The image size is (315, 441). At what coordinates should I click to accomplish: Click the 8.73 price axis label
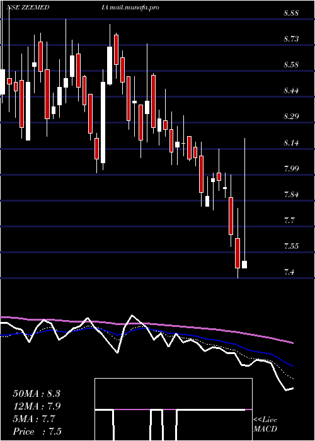tap(291, 39)
